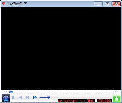Click the red heart application icon
The width and height of the screenshot is (122, 103).
(4, 4)
